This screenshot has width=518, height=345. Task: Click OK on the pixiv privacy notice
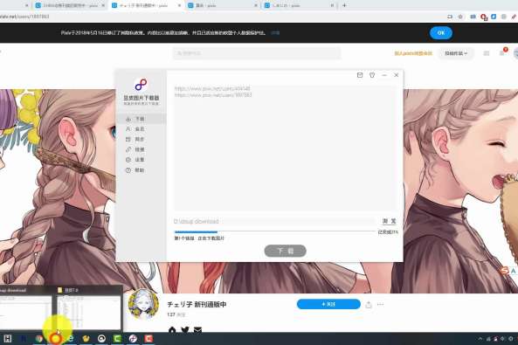point(441,32)
